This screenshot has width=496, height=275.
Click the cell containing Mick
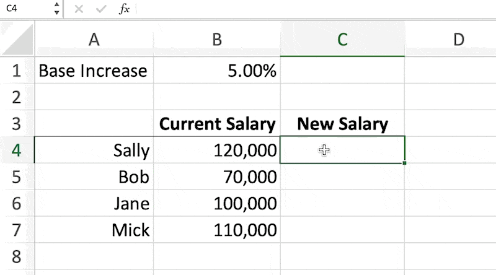pos(94,230)
